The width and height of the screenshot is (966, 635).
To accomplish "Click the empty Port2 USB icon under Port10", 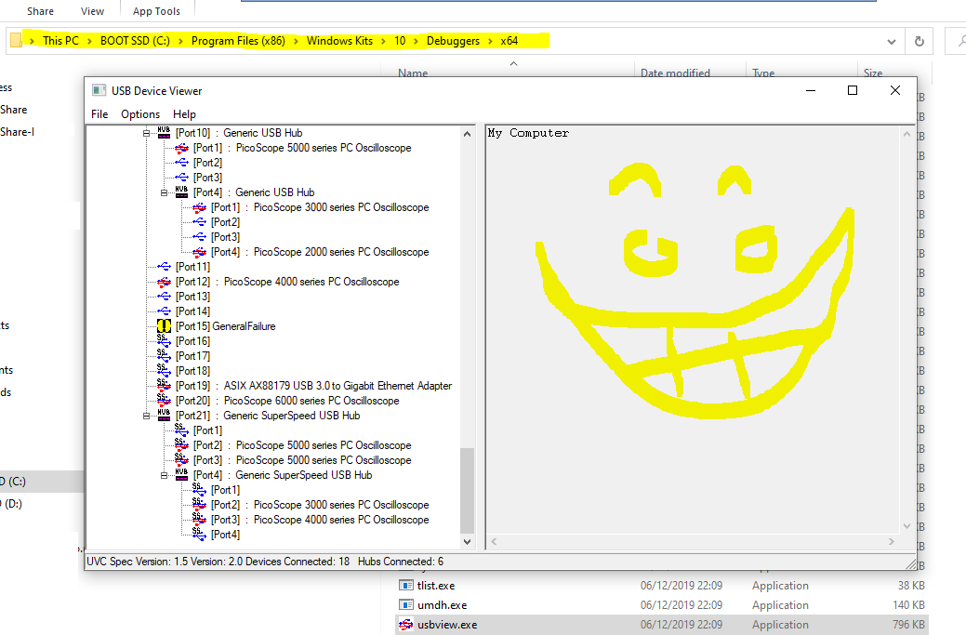I will pos(181,163).
